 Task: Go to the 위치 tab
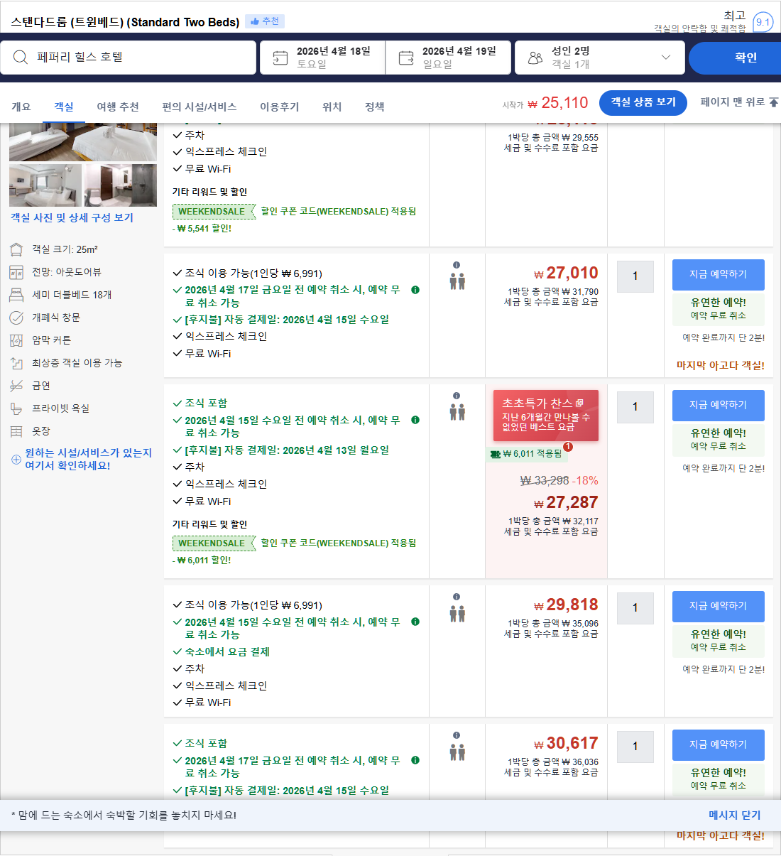click(332, 107)
